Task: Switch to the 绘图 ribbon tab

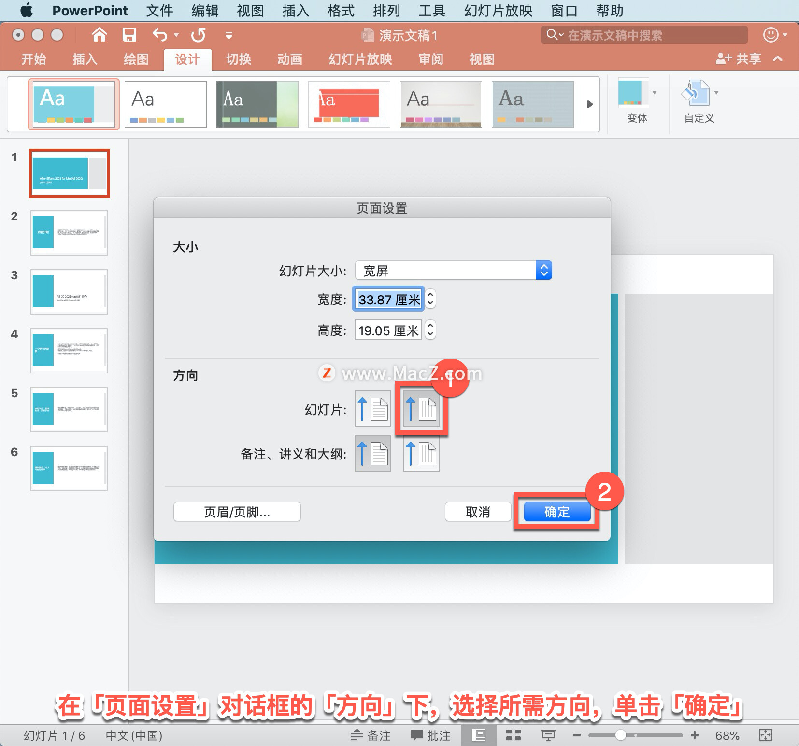Action: 136,59
